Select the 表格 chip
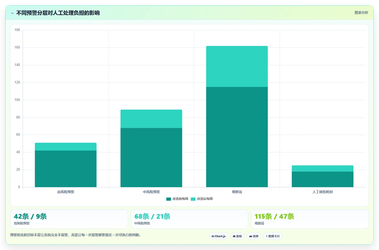379x250 pixels. coord(237,236)
